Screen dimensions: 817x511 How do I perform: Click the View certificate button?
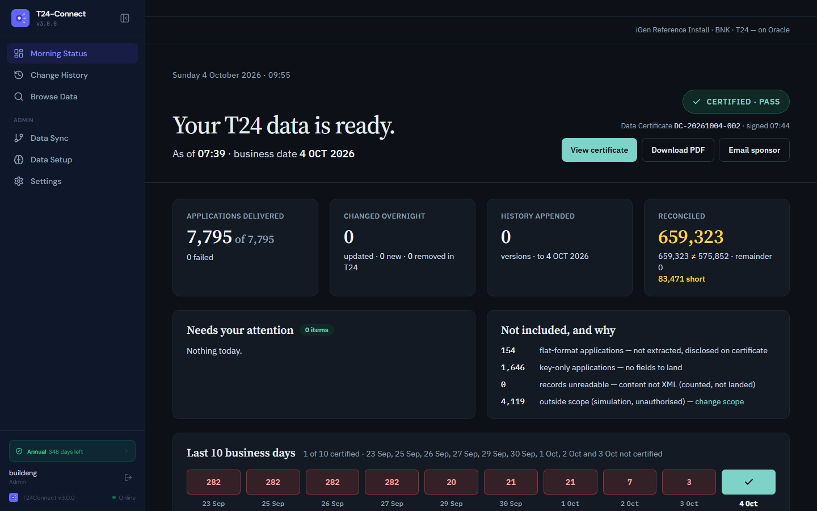(599, 150)
